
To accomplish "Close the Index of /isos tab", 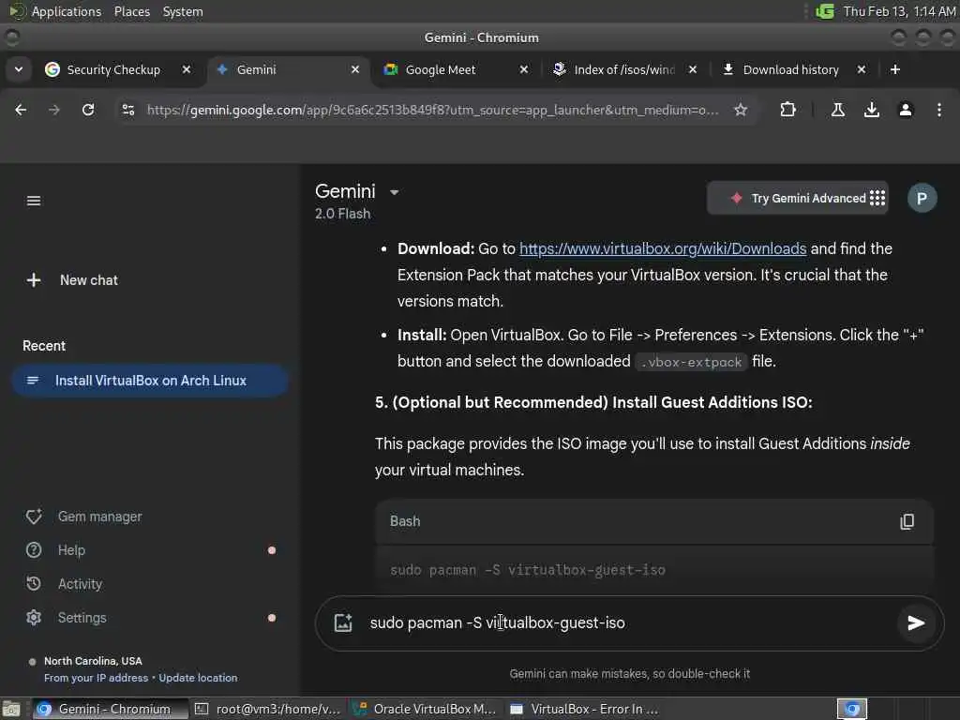I will [692, 69].
